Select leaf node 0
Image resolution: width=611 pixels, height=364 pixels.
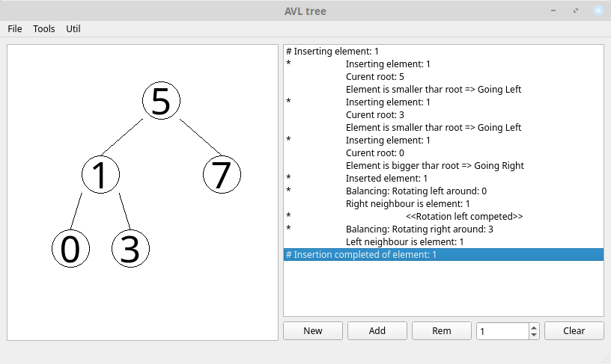coord(70,249)
